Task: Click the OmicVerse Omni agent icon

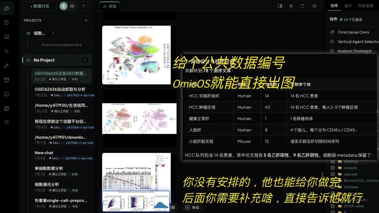Action: click(332, 32)
